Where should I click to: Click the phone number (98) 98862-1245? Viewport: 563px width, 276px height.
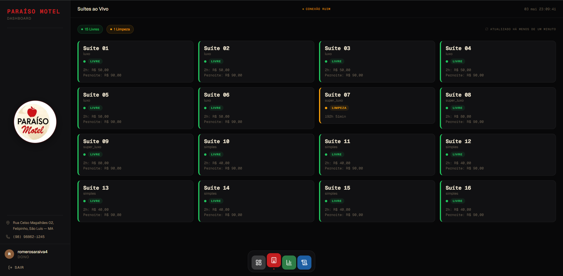coord(29,237)
